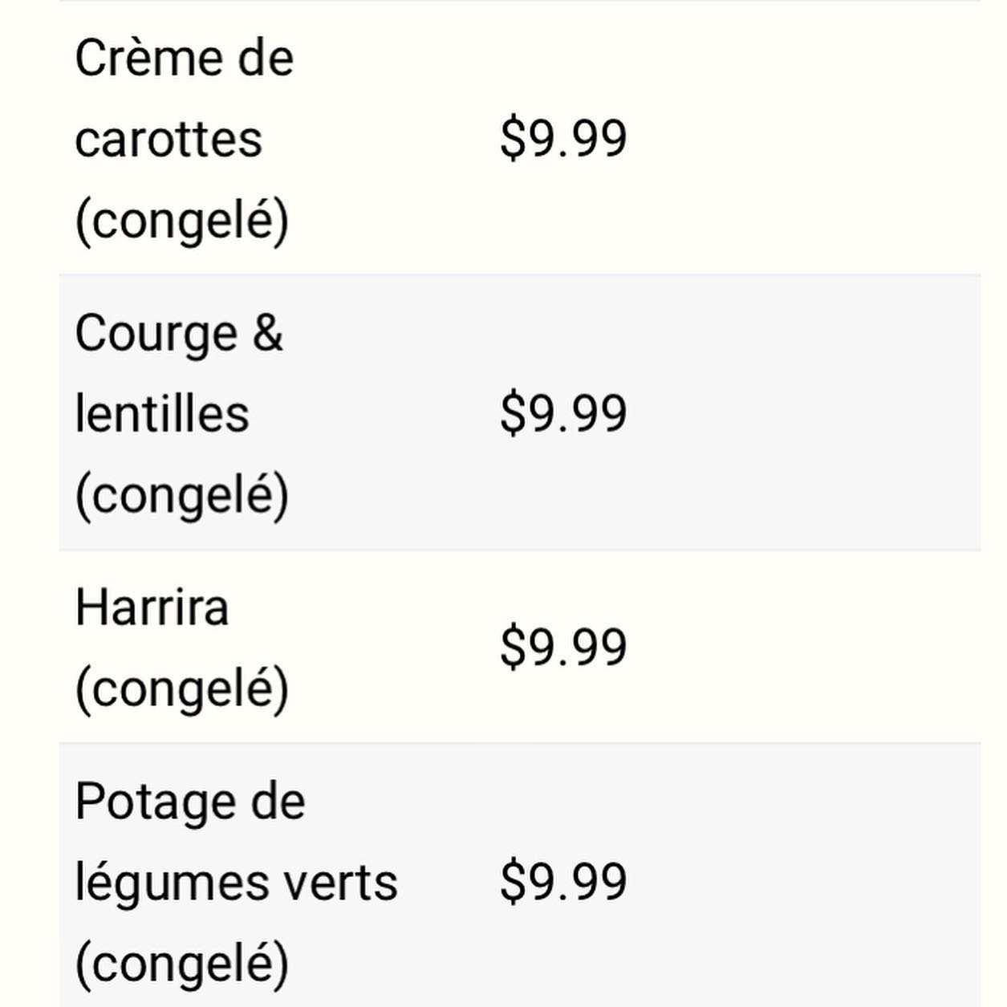This screenshot has height=1007, width=1007.
Task: Click the "Crème de carottes (congelé)" product name
Action: pos(184,139)
